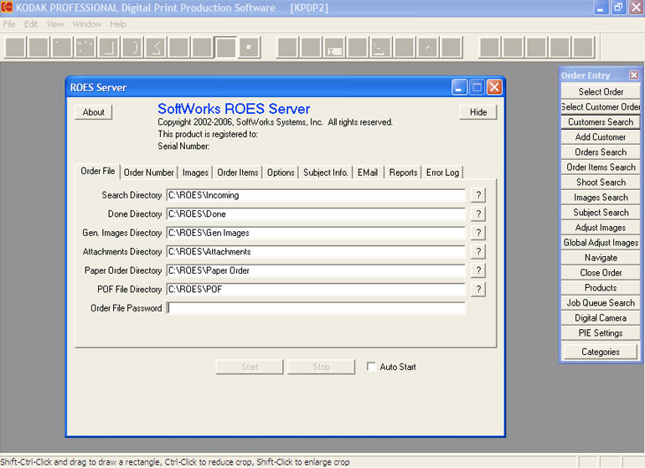The width and height of the screenshot is (645, 468).
Task: Open Customers Search
Action: coord(601,122)
